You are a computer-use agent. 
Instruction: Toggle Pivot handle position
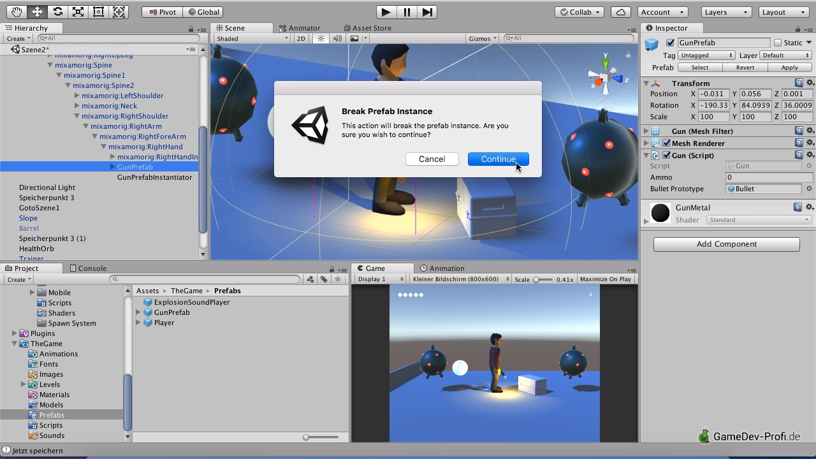pyautogui.click(x=162, y=11)
